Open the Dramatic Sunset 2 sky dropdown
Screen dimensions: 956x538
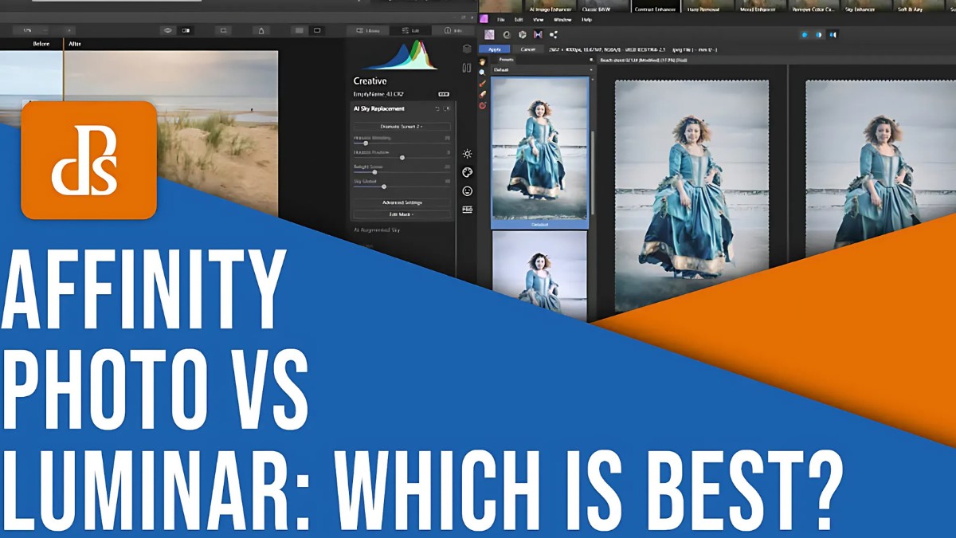coord(402,126)
